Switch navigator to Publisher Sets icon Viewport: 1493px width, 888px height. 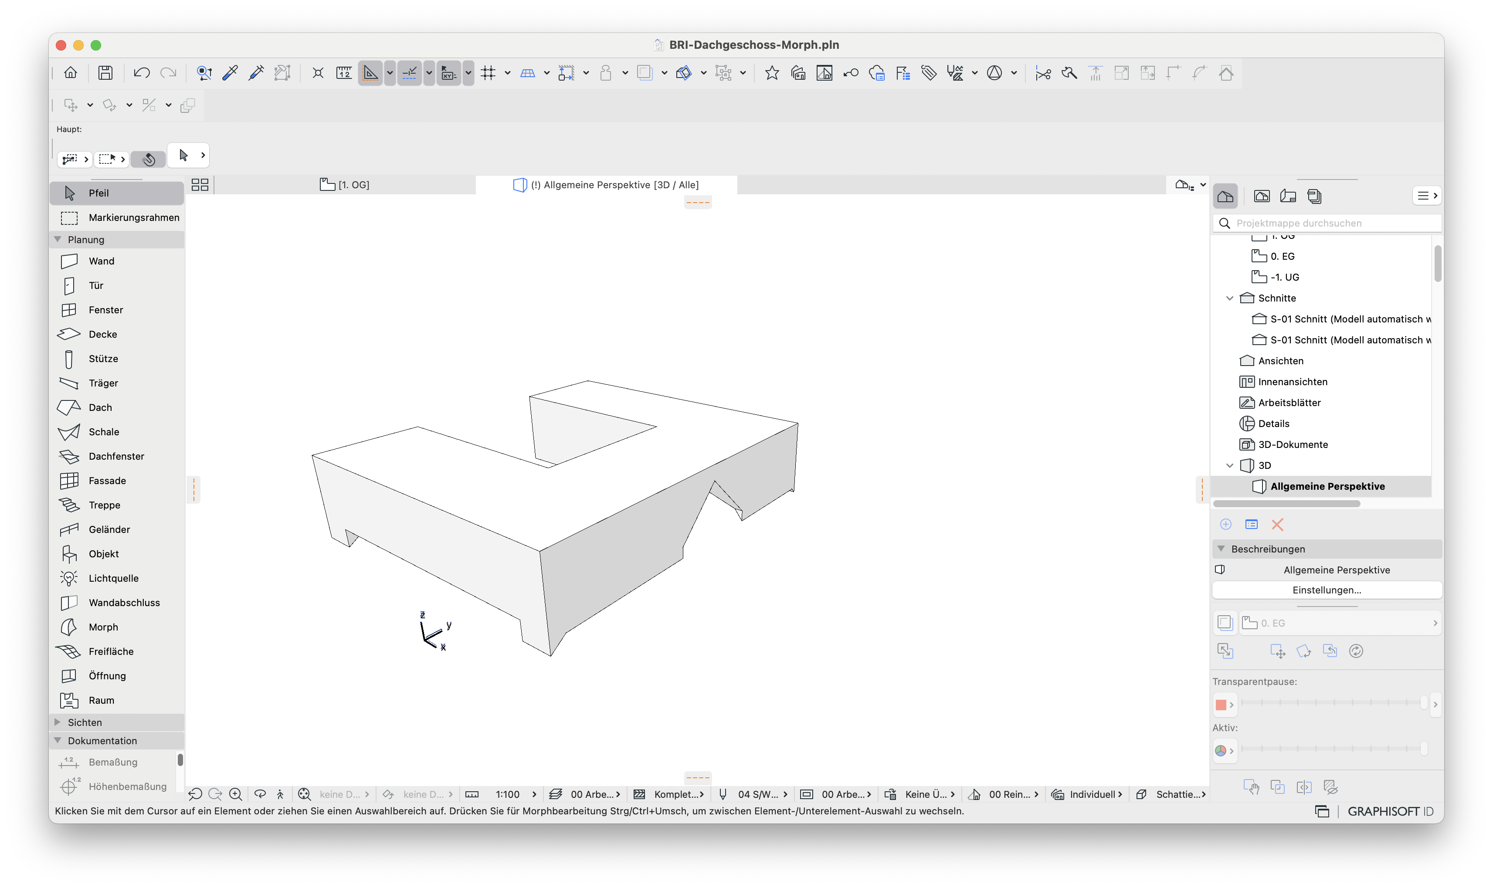coord(1315,196)
